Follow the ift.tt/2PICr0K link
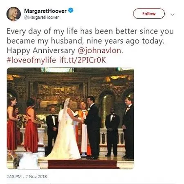Viewport: 184px width, 184px height. pyautogui.click(x=83, y=60)
